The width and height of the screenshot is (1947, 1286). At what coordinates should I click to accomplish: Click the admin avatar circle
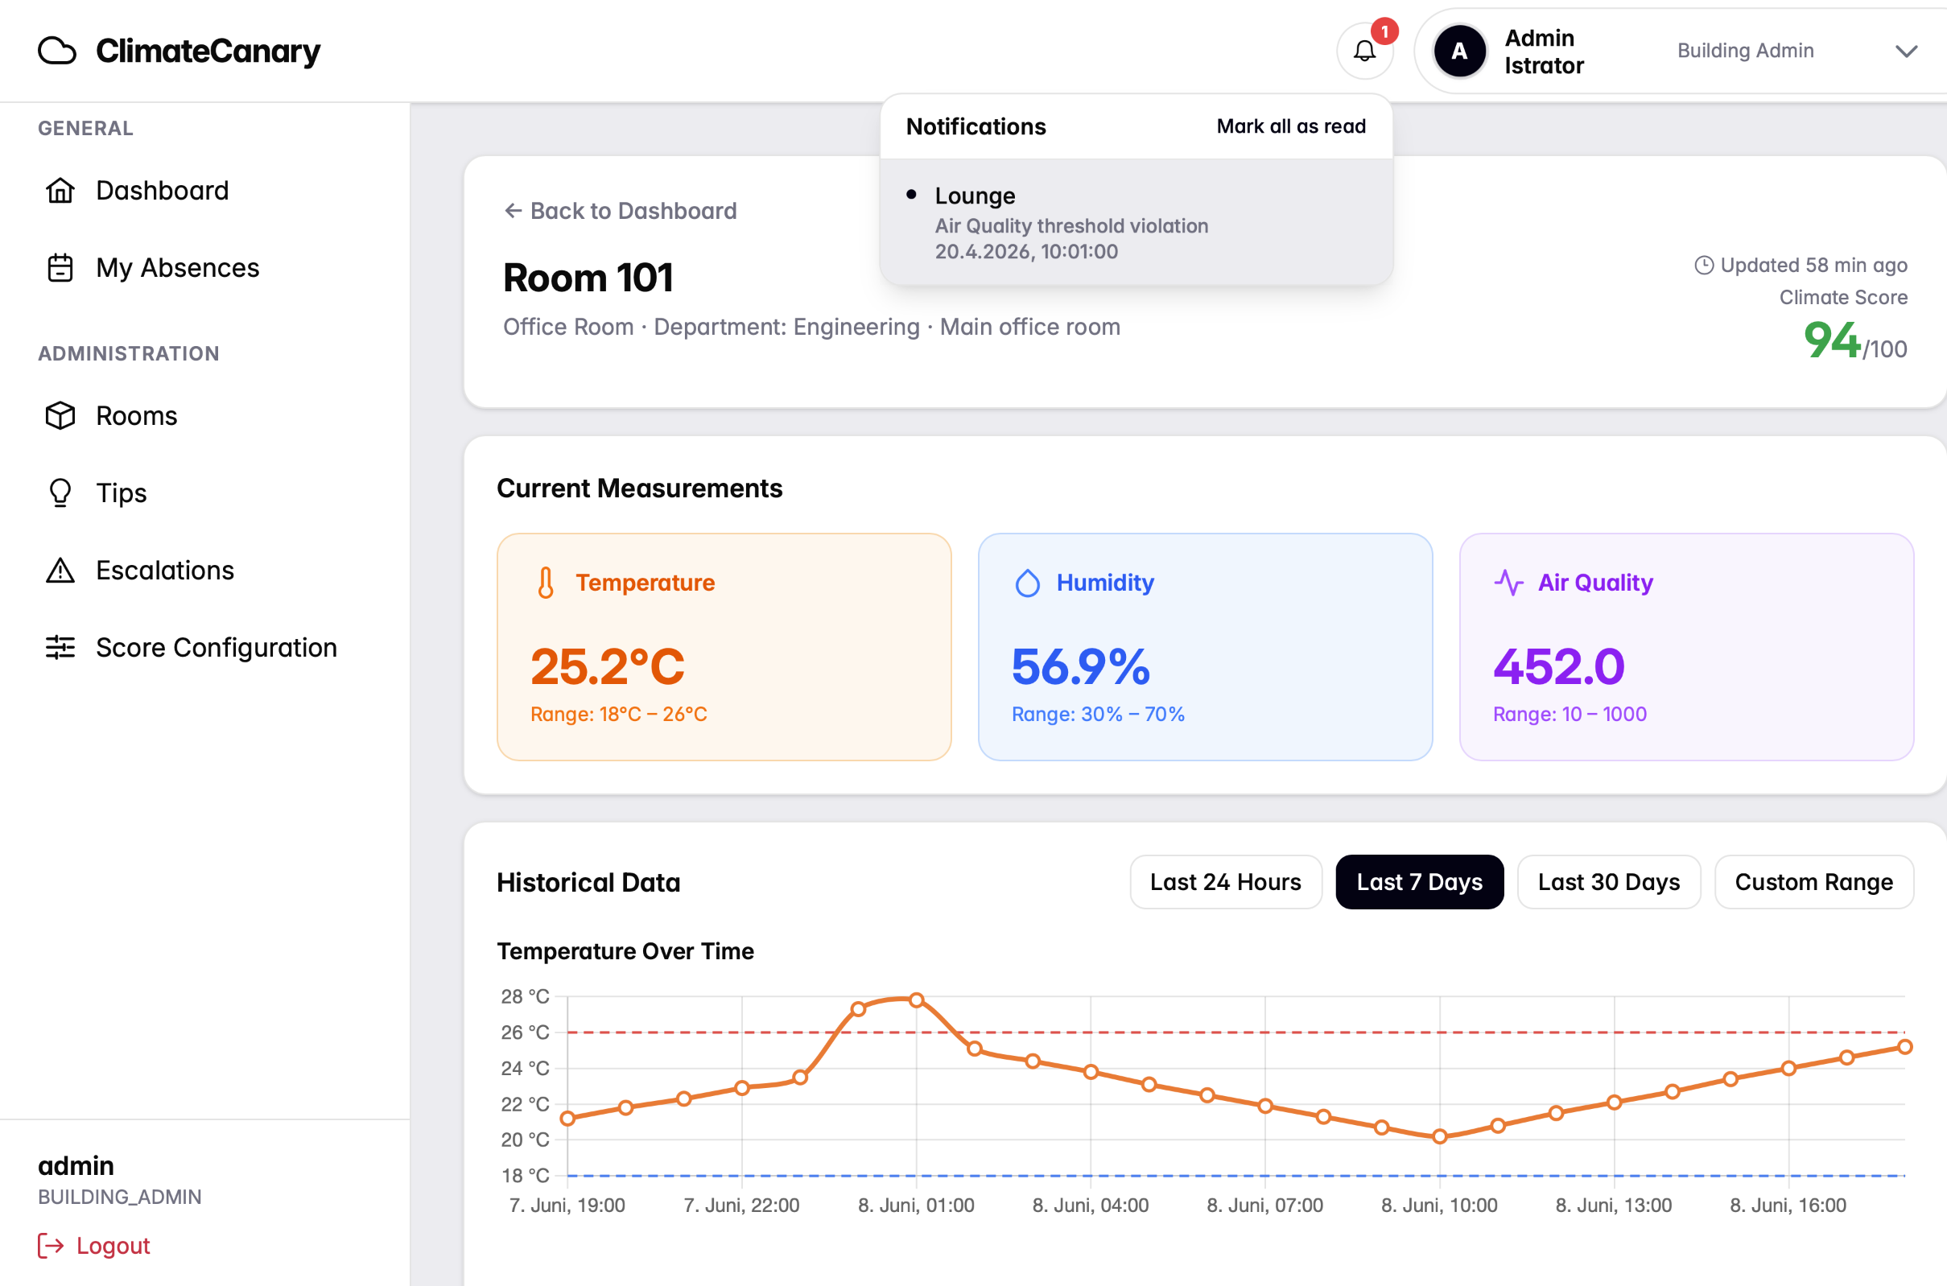[1459, 51]
